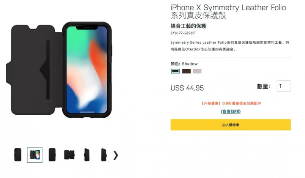Image resolution: width=305 pixels, height=178 pixels.
Task: Click the folio cover card slot in main image
Action: (46, 70)
